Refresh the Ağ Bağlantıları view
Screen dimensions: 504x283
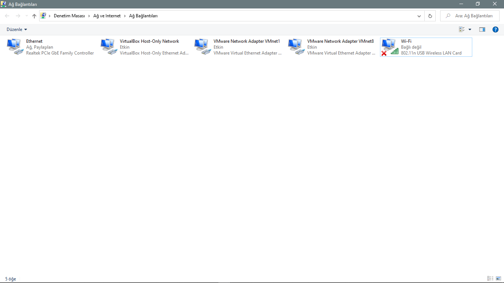(430, 16)
